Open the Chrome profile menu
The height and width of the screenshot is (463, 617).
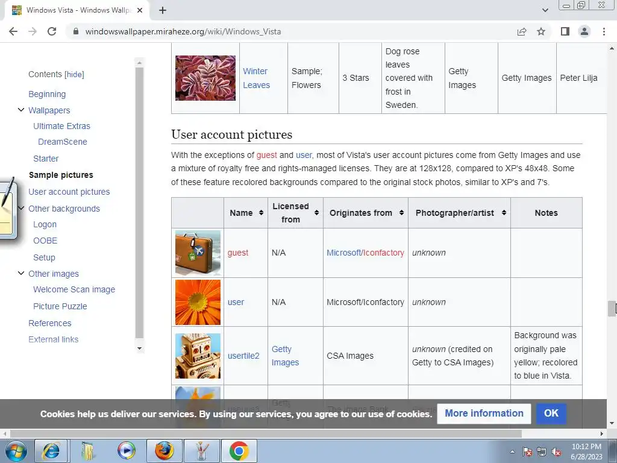pyautogui.click(x=584, y=31)
